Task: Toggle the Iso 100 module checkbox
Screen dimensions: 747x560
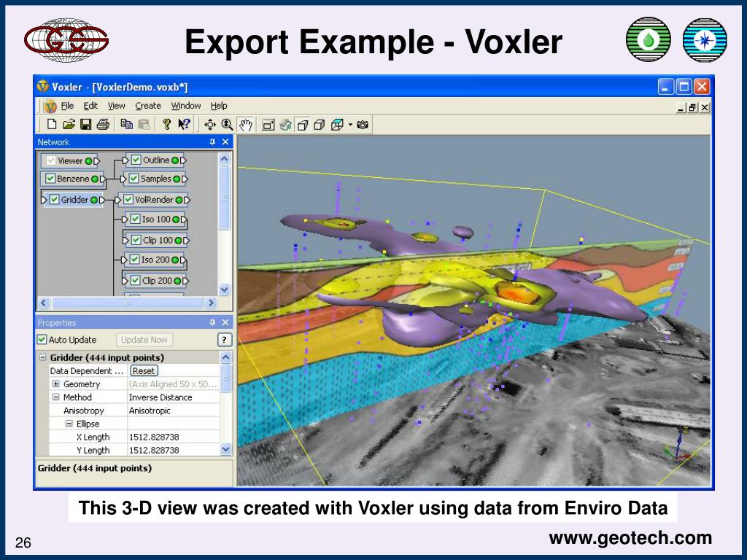Action: [x=135, y=219]
